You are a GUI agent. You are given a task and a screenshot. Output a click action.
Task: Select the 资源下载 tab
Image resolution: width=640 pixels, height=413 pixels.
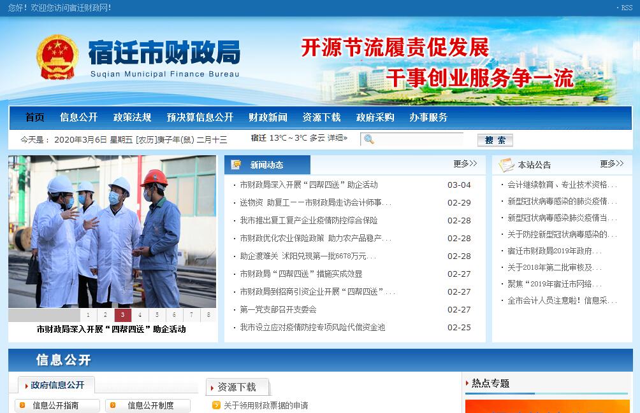236,387
